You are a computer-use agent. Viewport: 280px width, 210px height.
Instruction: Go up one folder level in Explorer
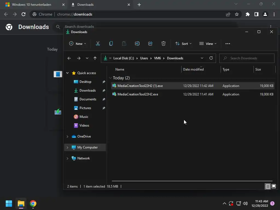click(95, 58)
